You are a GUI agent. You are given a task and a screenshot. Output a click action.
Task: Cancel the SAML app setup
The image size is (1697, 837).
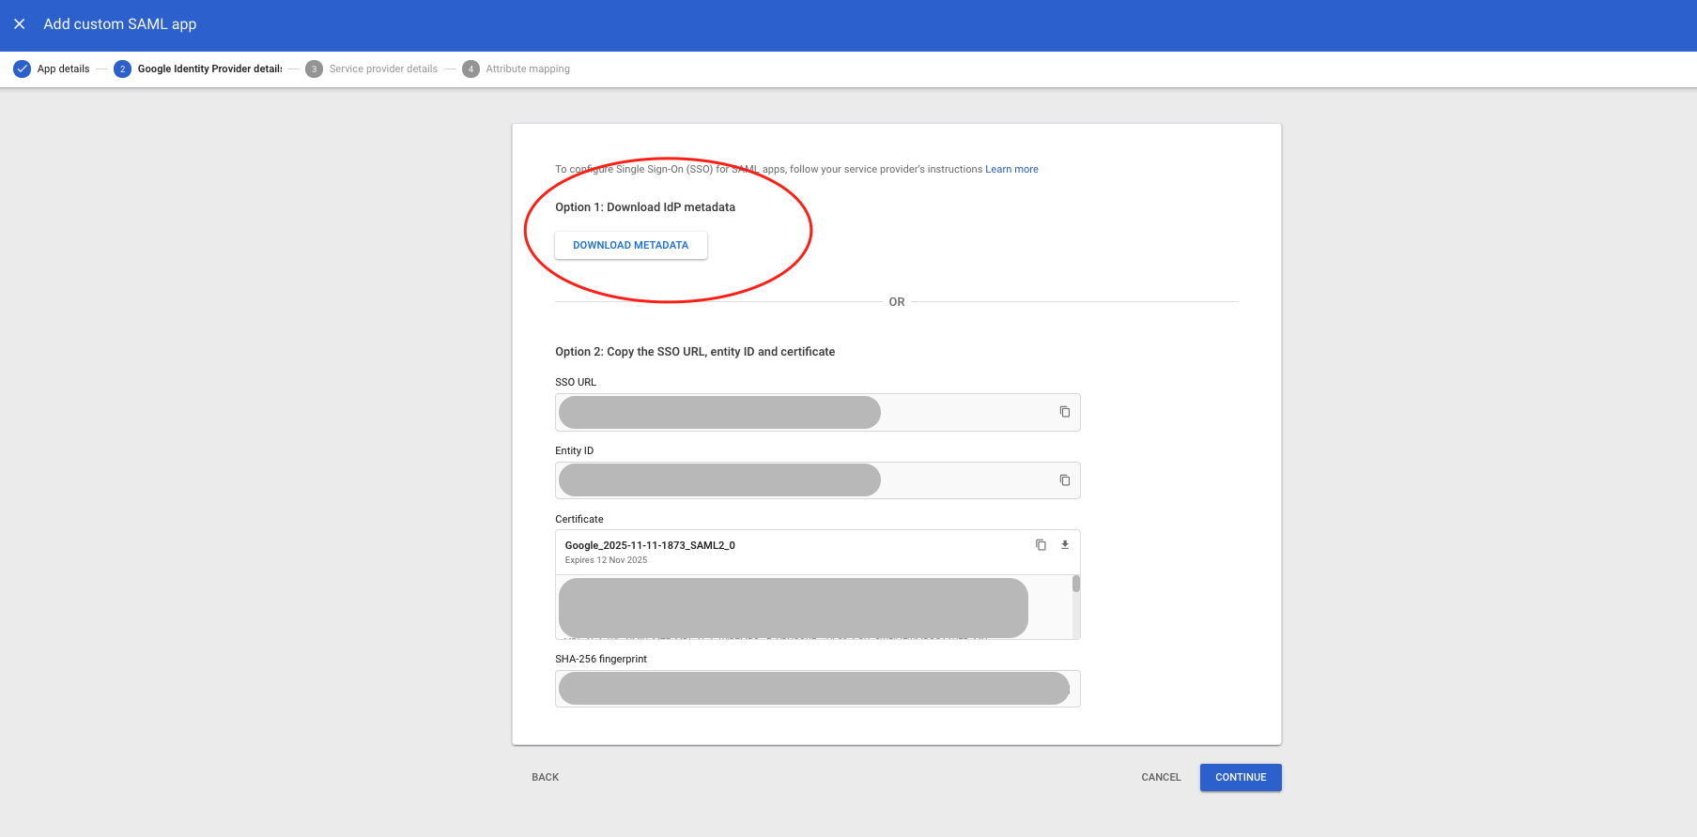1161,777
